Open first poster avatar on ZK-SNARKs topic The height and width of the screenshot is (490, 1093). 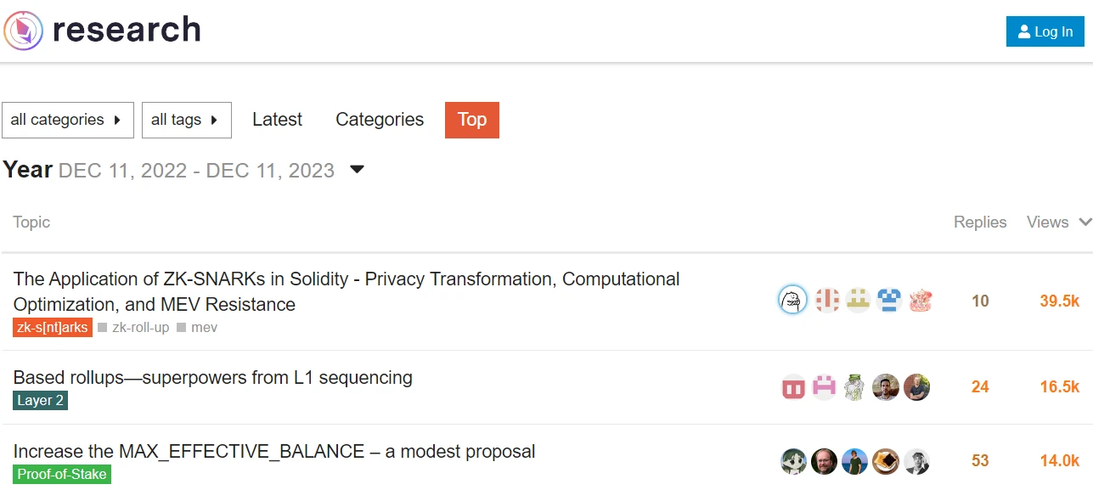pyautogui.click(x=792, y=300)
